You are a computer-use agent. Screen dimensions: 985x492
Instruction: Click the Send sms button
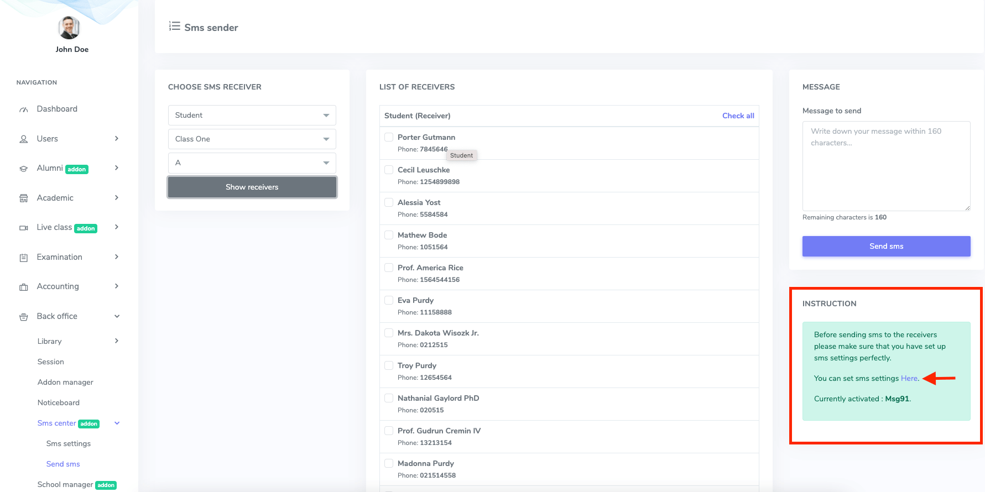tap(886, 246)
